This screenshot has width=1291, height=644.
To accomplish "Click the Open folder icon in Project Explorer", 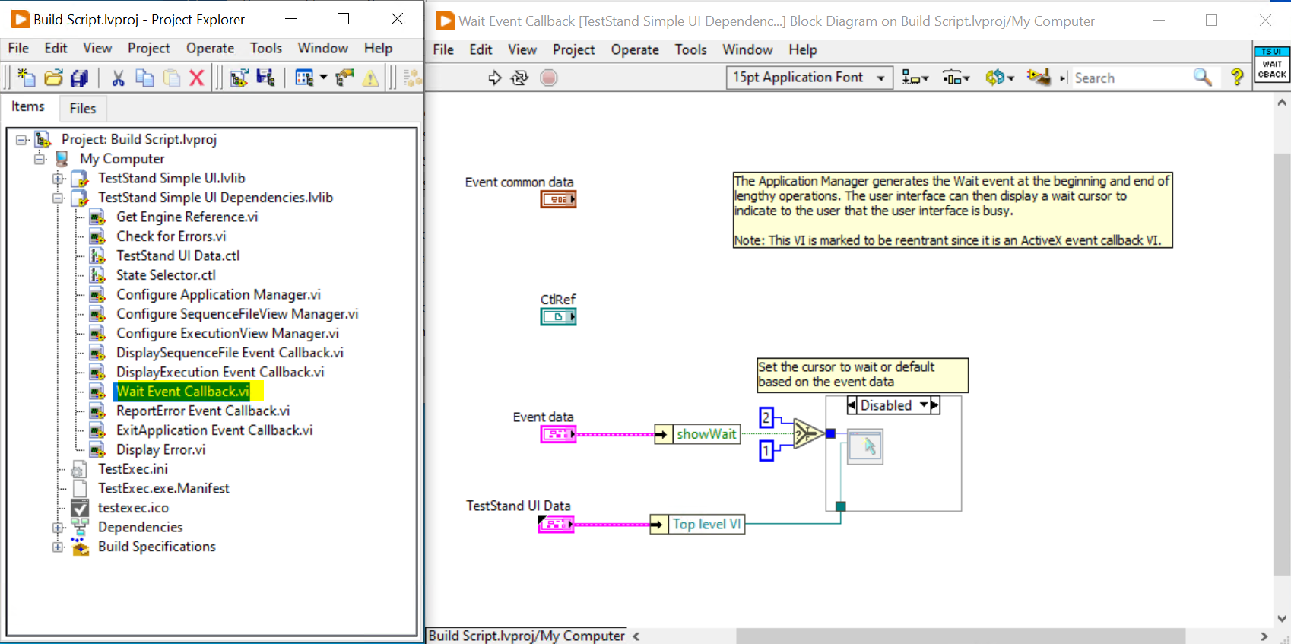I will pyautogui.click(x=53, y=78).
